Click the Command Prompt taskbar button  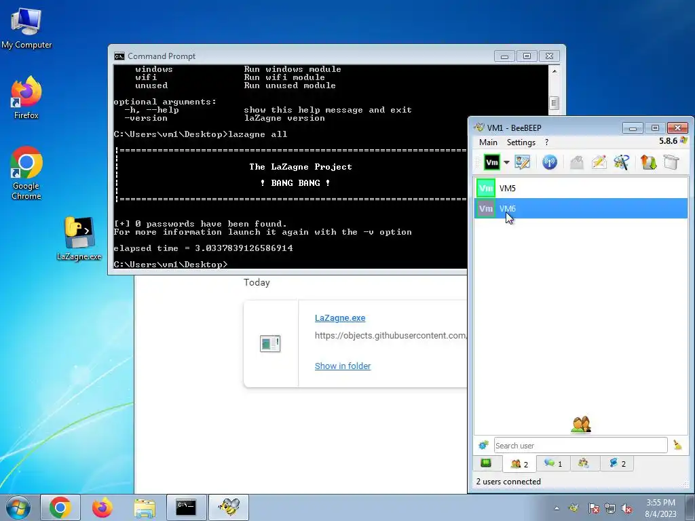click(187, 507)
